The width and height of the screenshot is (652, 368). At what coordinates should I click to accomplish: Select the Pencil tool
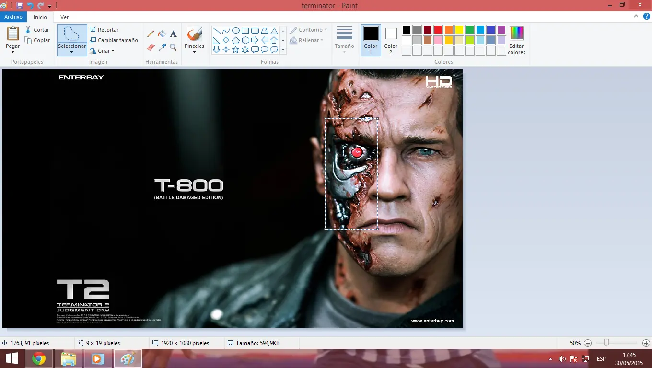point(151,34)
